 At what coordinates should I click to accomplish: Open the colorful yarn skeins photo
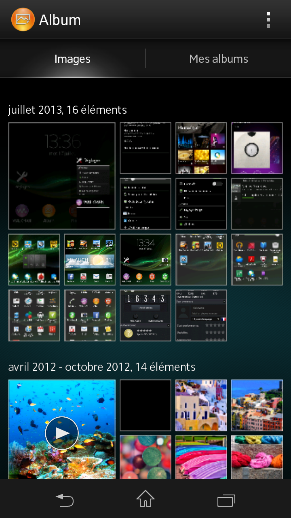[257, 457]
